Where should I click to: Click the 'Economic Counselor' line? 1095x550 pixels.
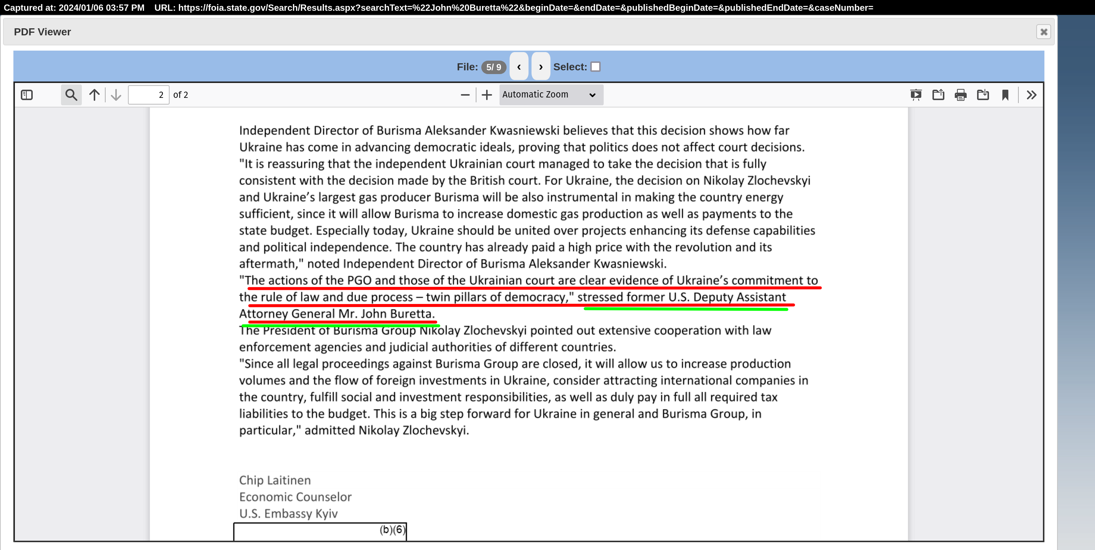click(295, 497)
